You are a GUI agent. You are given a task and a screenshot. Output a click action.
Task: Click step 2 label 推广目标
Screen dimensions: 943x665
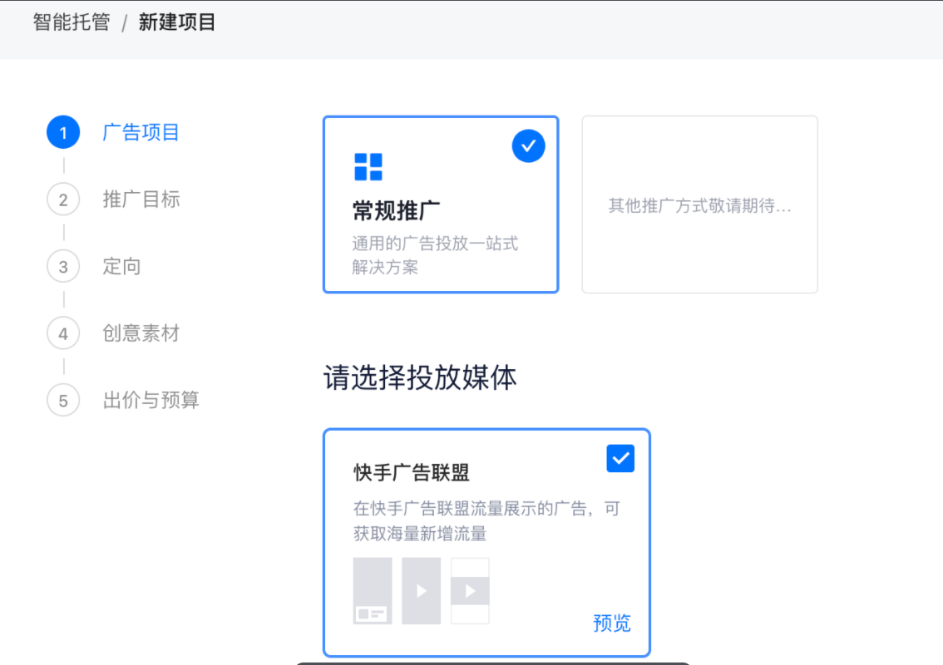[x=141, y=199]
